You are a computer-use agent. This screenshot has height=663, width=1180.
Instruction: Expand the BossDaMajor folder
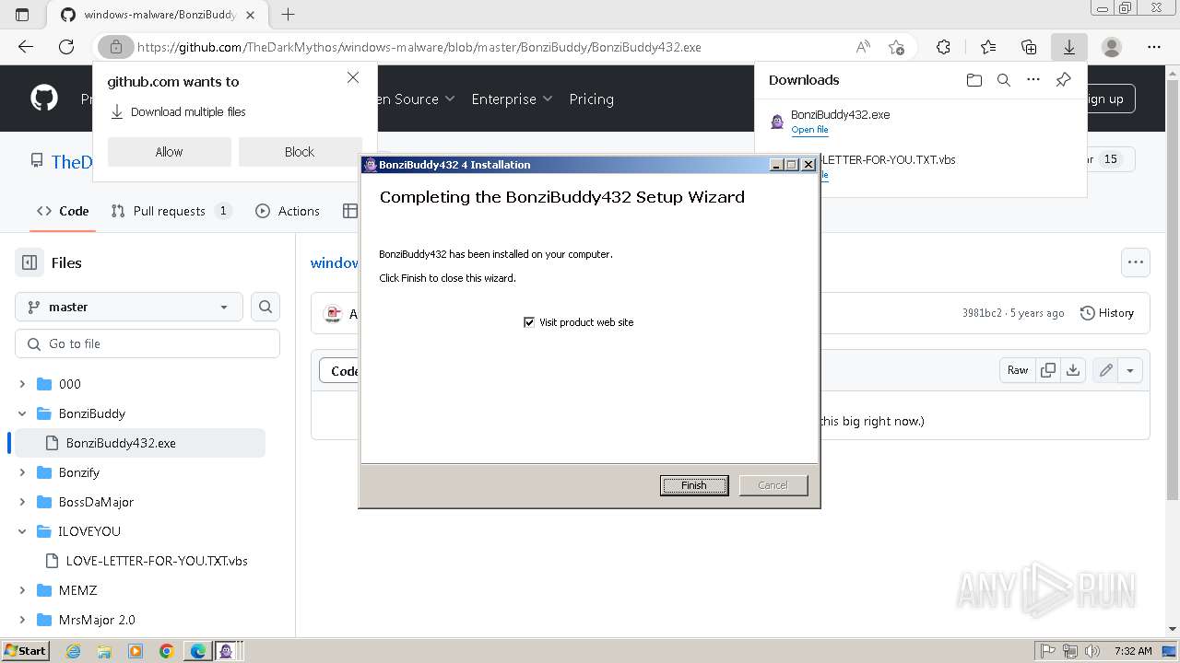(x=22, y=502)
